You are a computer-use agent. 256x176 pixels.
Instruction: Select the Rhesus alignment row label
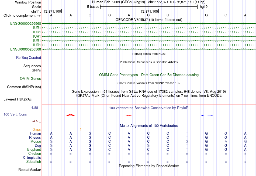click(x=35, y=137)
